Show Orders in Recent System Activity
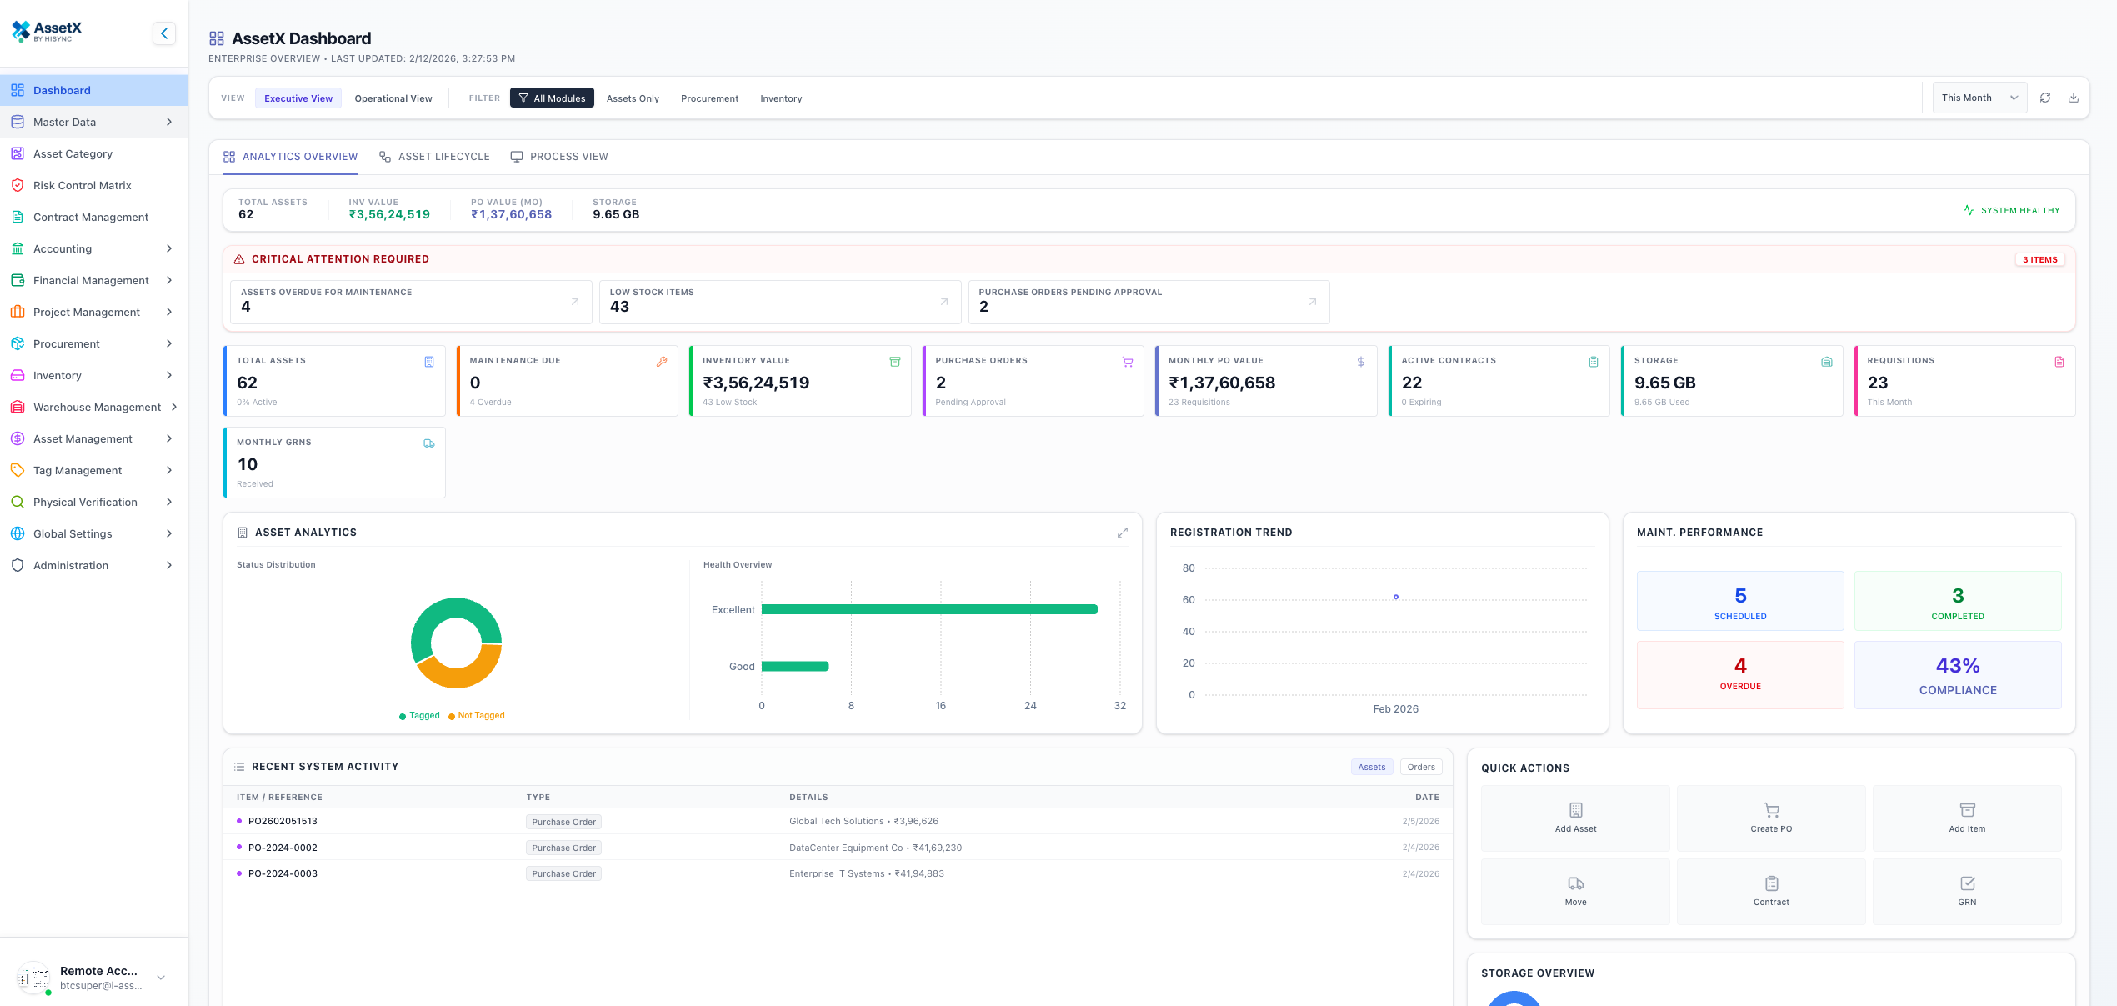Screen dimensions: 2117x1006 click(x=1421, y=767)
